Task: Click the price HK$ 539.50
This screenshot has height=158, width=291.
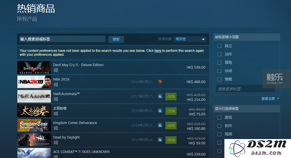Action: (x=196, y=67)
